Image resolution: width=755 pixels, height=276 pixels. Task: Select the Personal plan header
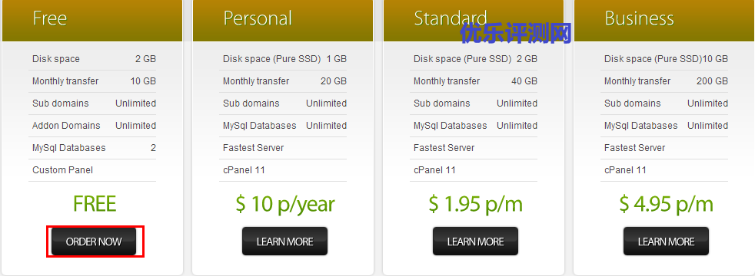pos(283,21)
